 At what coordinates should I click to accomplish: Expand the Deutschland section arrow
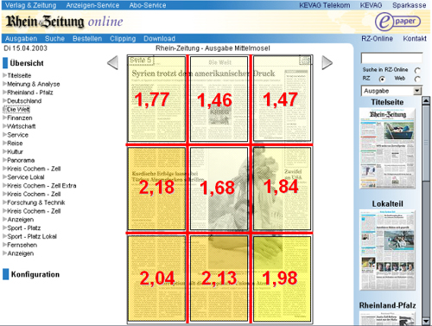coord(4,101)
